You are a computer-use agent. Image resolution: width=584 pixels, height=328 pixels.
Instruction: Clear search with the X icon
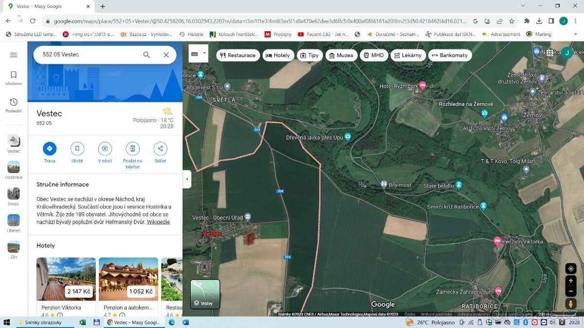166,55
